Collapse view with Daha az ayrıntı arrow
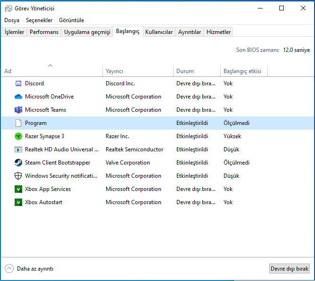Screen dimensions: 315x281 9,269
